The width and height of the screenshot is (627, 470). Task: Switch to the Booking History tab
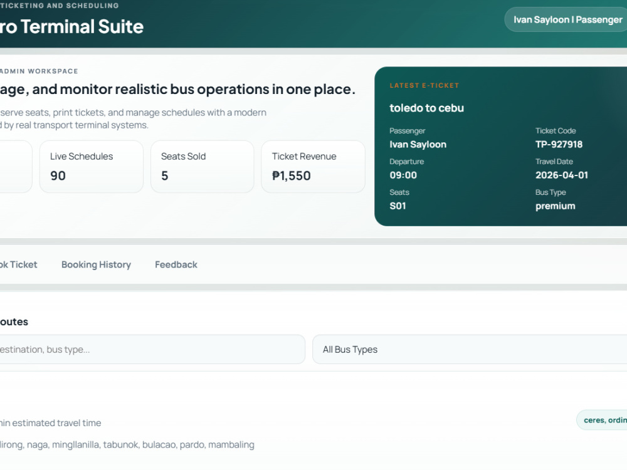pos(96,264)
